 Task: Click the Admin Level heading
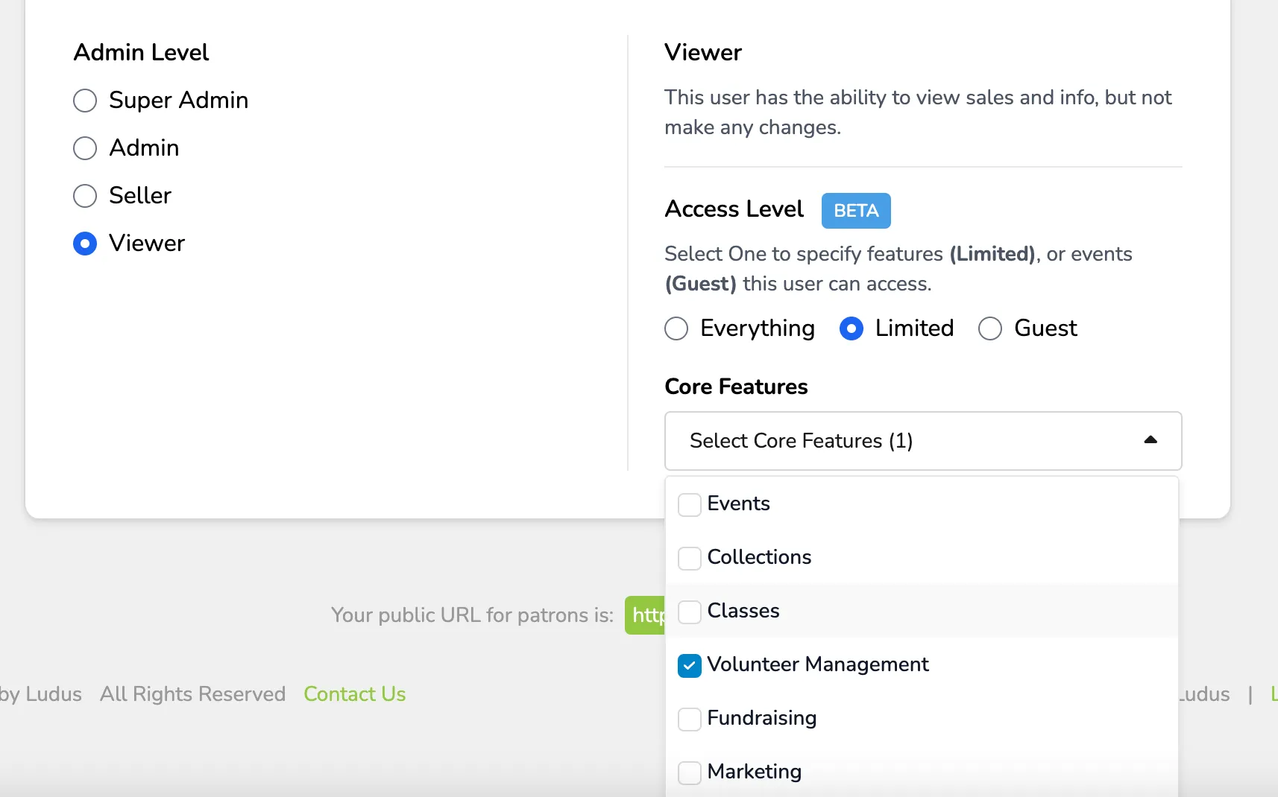point(141,52)
